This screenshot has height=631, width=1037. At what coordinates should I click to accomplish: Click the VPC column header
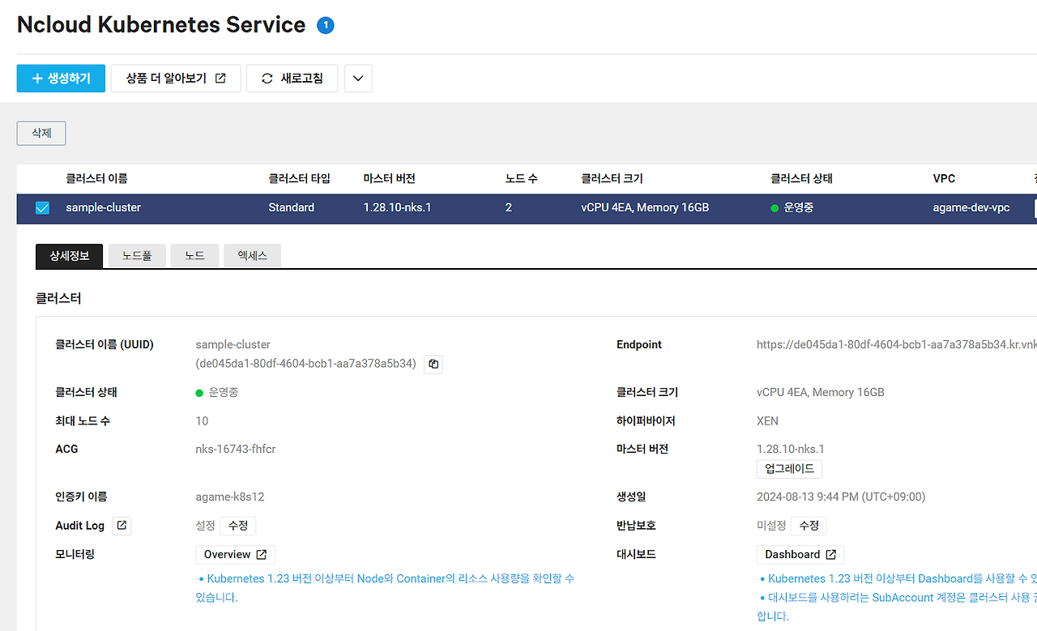point(944,178)
